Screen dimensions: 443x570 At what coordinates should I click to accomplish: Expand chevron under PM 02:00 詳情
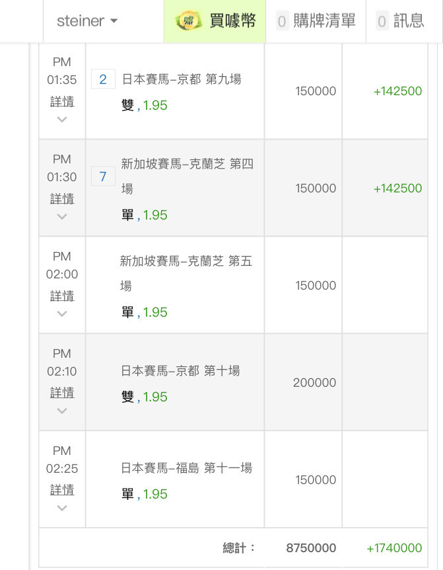point(62,313)
